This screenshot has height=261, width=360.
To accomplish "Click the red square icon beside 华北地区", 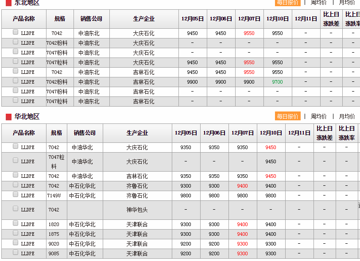I will [x=8, y=117].
